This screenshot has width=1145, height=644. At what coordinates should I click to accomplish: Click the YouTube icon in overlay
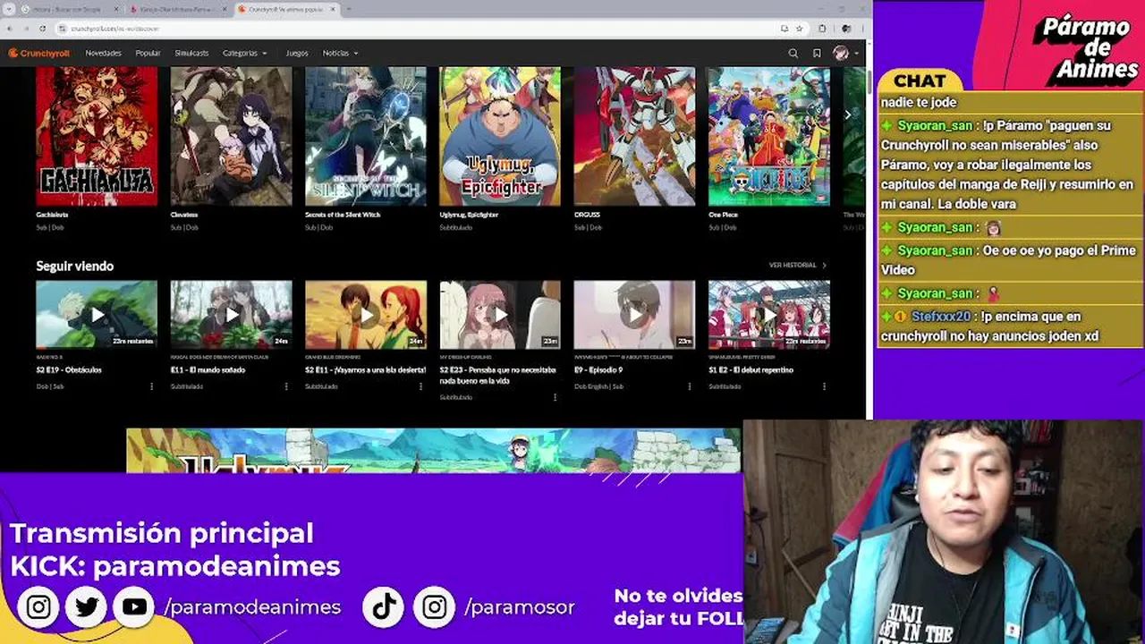pyautogui.click(x=135, y=607)
